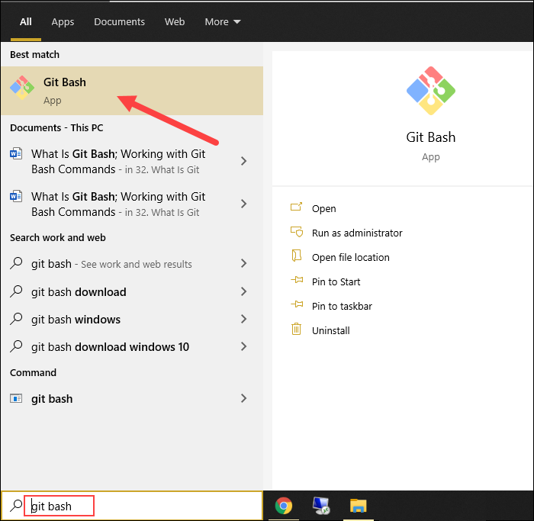The height and width of the screenshot is (521, 534).
Task: Open Git Bash app from Best match
Action: coord(65,90)
